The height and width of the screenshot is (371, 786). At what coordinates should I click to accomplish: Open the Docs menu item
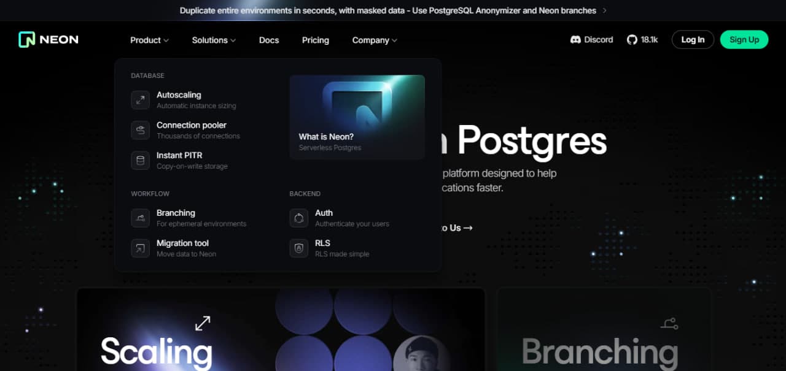[x=269, y=40]
